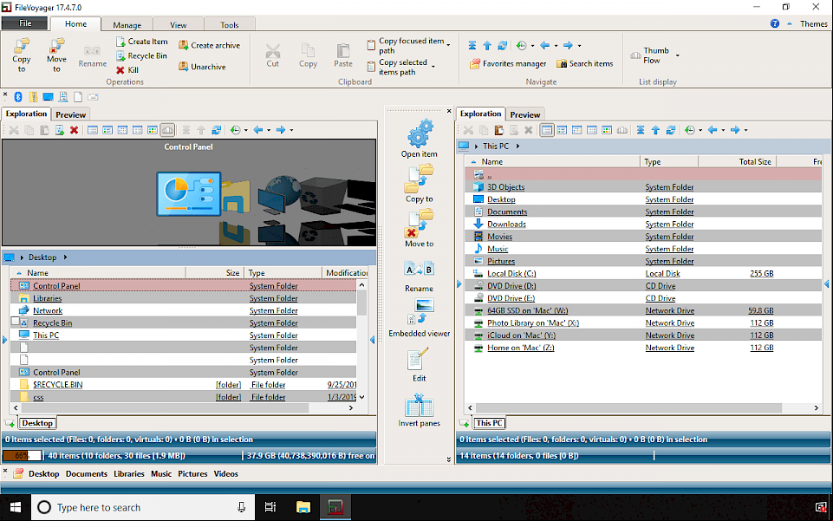The image size is (833, 521).
Task: Send selection to Recycle Bin via ribbon
Action: [141, 55]
